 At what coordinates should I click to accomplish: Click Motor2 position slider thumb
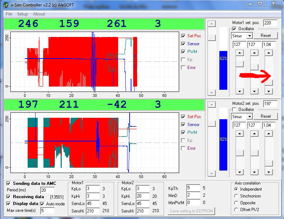pyautogui.click(x=211, y=124)
